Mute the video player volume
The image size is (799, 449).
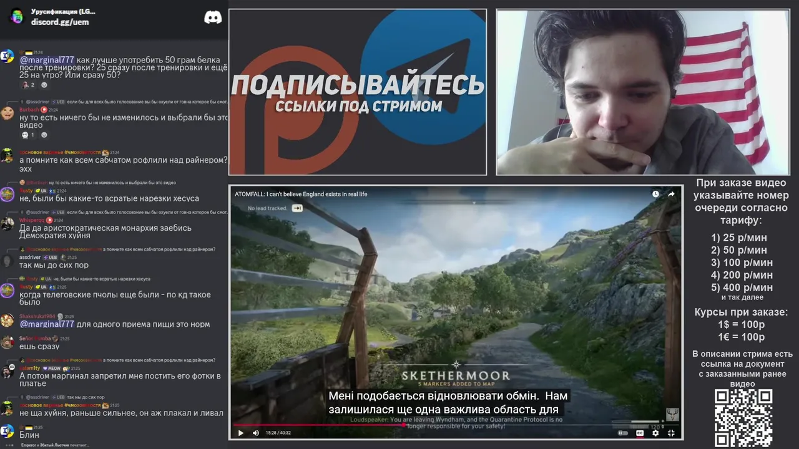[x=256, y=433]
